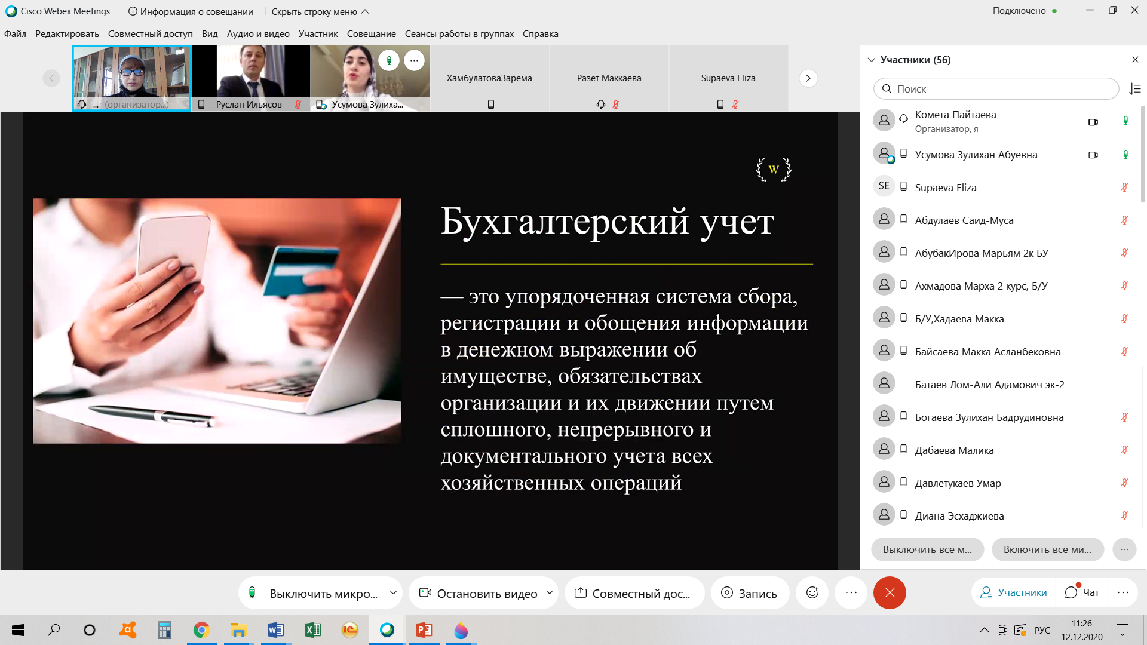Unmute Supaeva Eliza in participant list
The image size is (1147, 645).
pyautogui.click(x=1124, y=188)
